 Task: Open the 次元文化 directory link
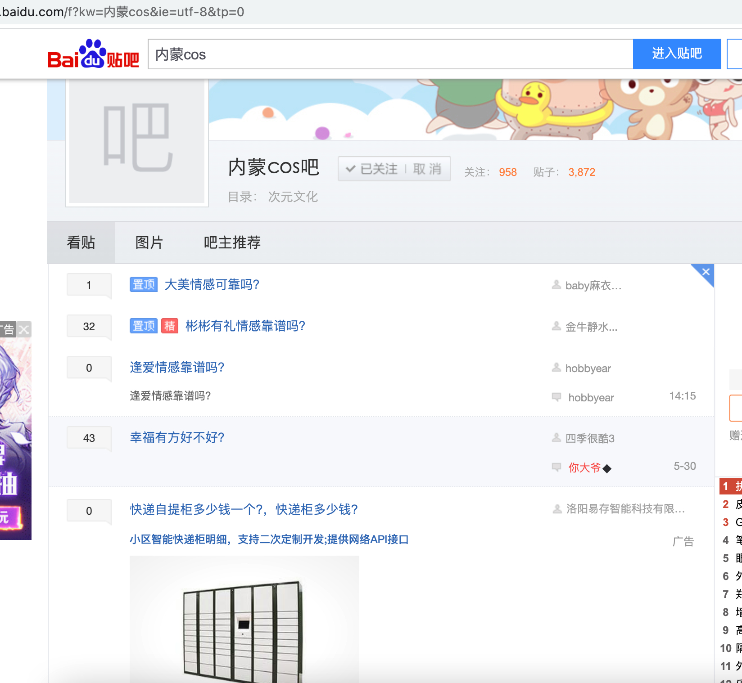(293, 197)
